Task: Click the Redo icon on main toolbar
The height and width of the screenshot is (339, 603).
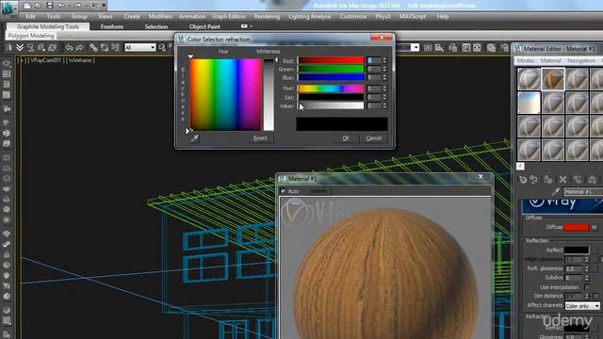Action: 79,48
